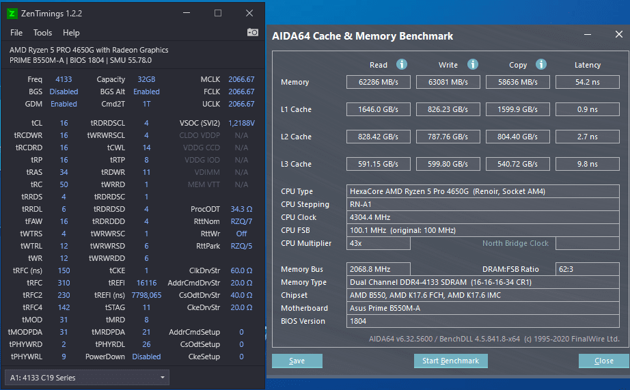Open the Tools menu in ZenTimings

[42, 33]
